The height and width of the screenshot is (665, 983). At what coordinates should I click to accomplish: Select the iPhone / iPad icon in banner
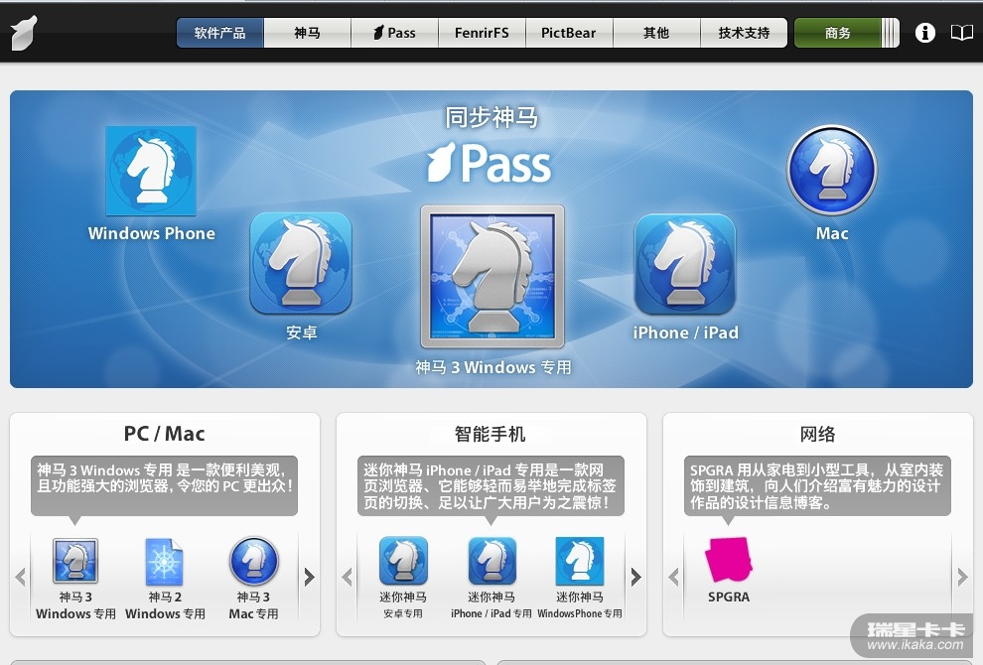[x=684, y=264]
